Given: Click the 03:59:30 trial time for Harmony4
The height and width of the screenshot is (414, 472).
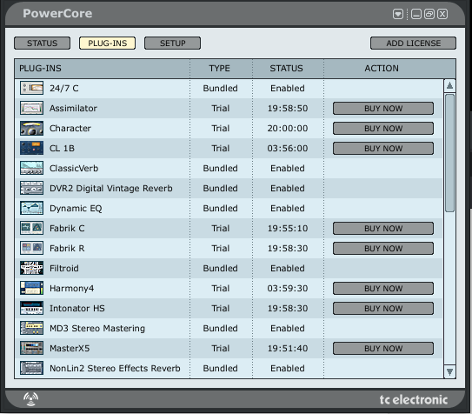Looking at the screenshot, I should 288,289.
